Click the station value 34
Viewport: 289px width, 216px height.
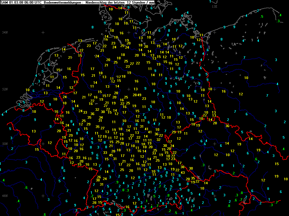pyautogui.click(x=100, y=117)
